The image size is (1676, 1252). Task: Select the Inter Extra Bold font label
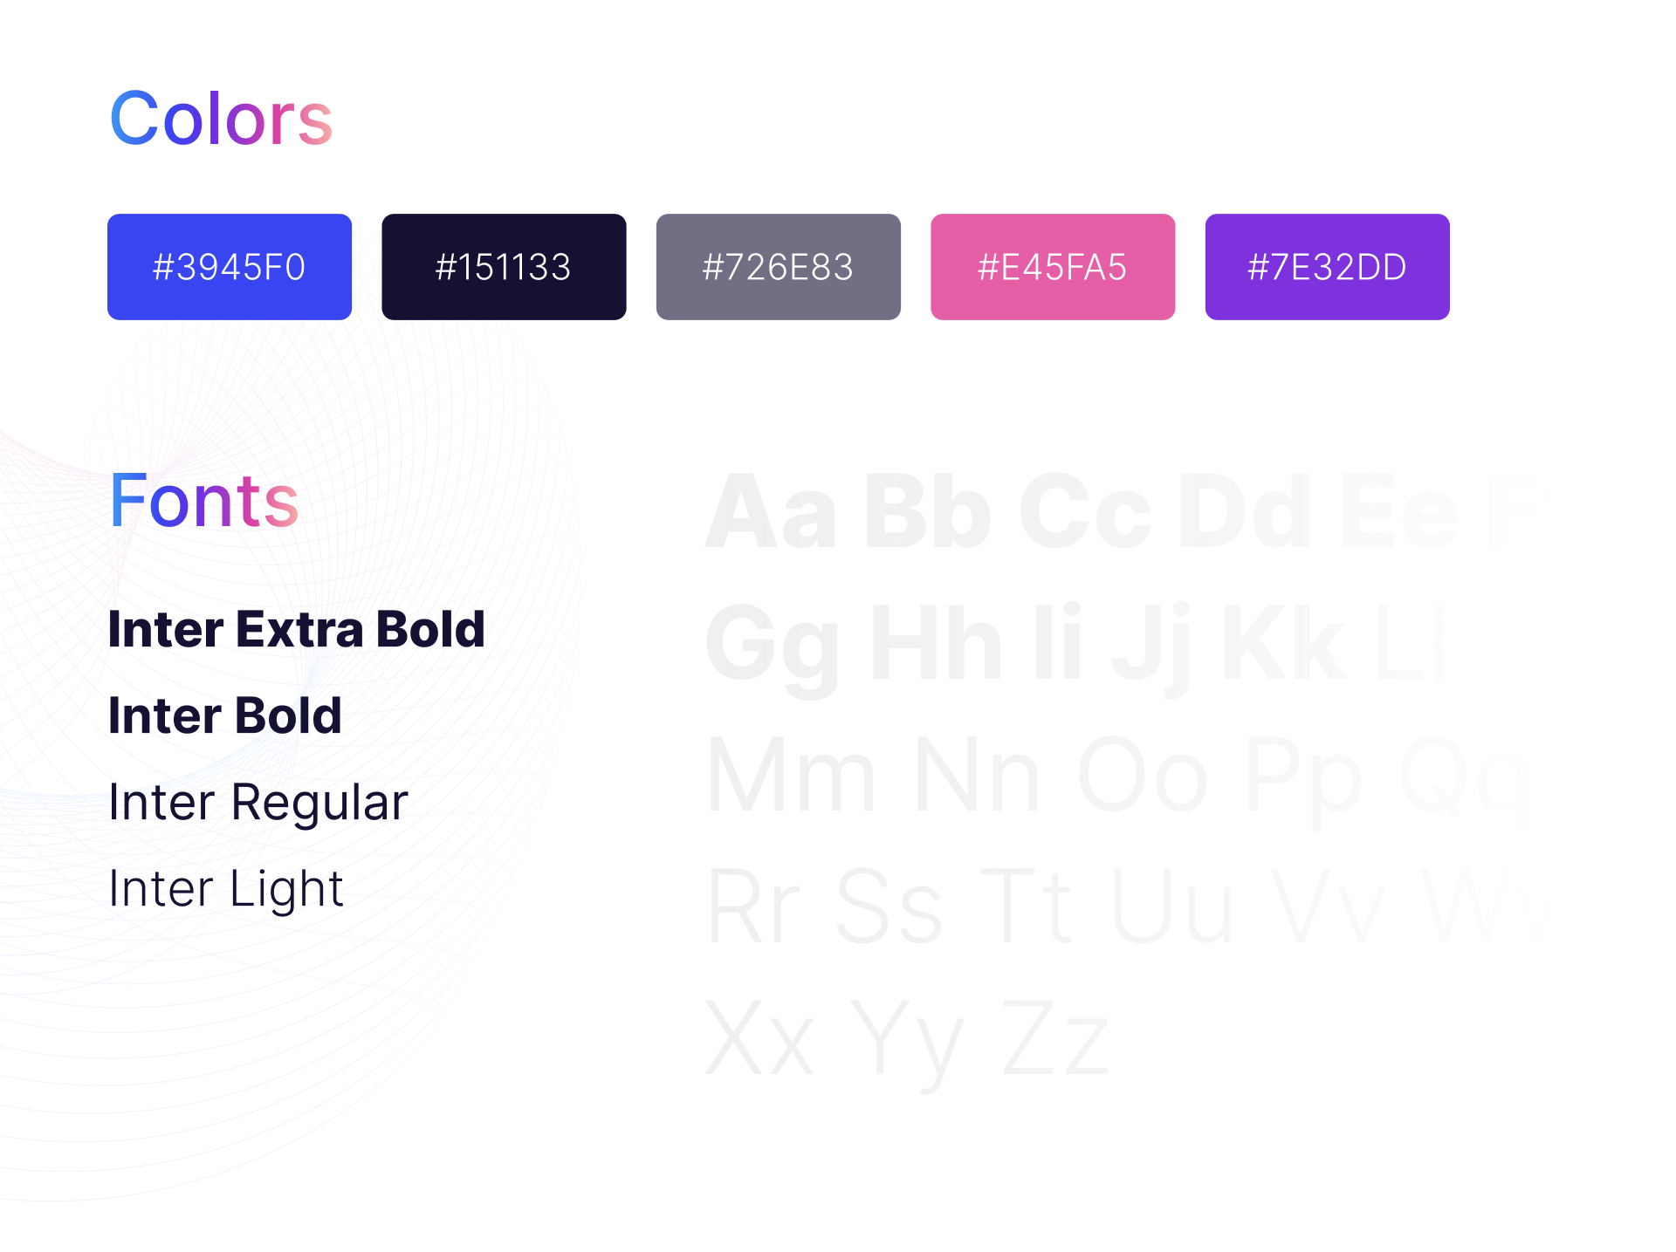point(297,629)
